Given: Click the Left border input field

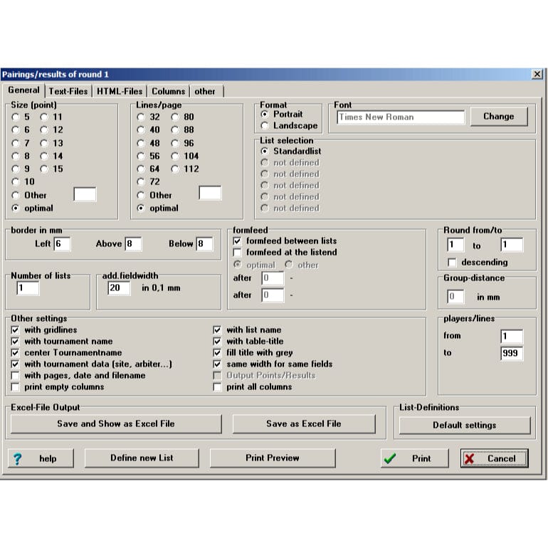Looking at the screenshot, I should click(x=62, y=244).
